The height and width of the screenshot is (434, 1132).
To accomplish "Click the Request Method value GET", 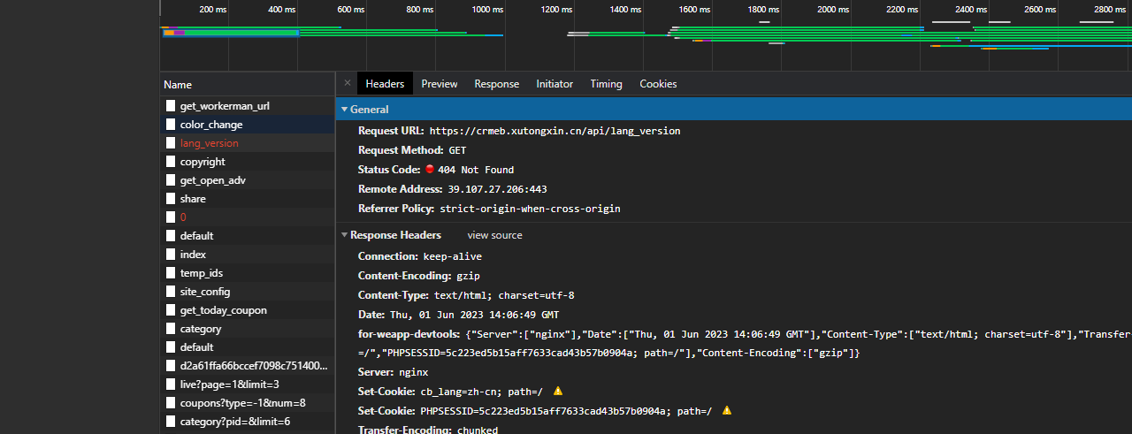I will [457, 150].
